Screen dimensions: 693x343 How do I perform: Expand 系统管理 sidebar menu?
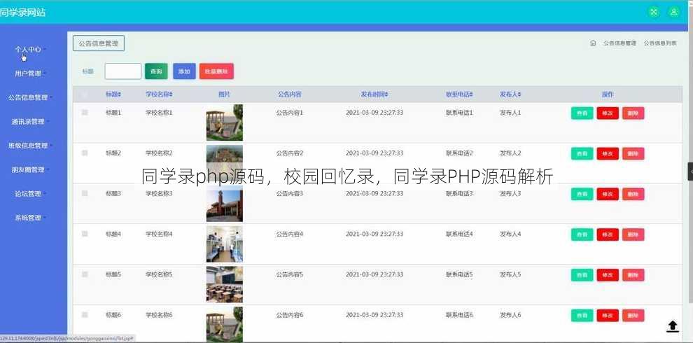point(30,218)
